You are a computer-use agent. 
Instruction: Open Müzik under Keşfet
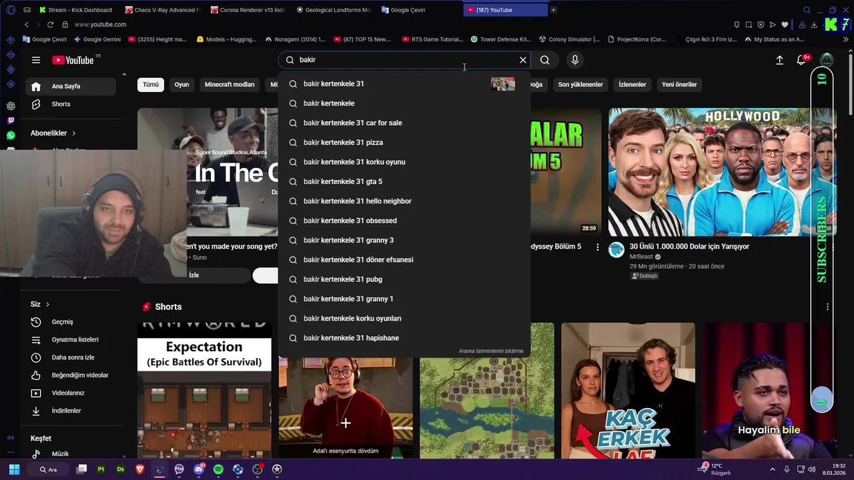60,454
